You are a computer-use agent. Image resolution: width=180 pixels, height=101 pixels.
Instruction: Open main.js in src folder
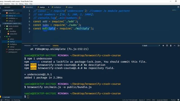tap(12, 42)
